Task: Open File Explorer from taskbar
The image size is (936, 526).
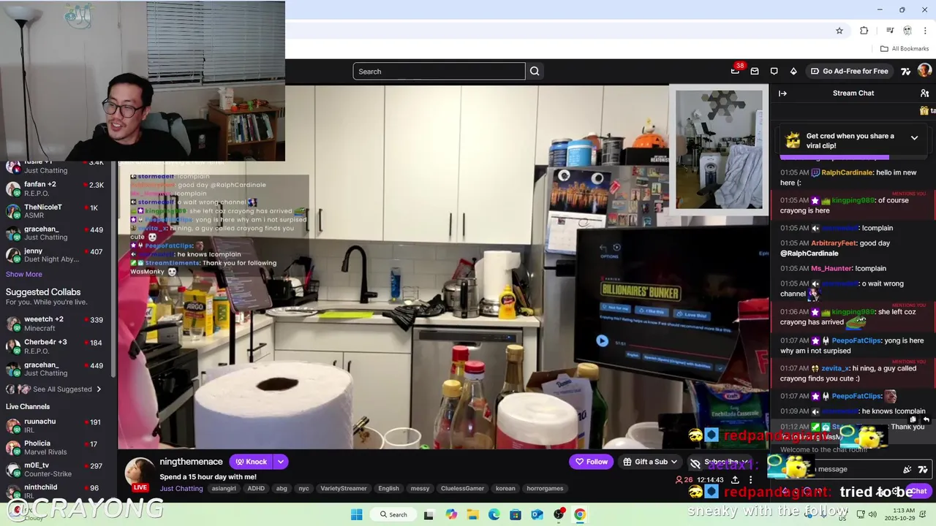Action: (x=472, y=514)
